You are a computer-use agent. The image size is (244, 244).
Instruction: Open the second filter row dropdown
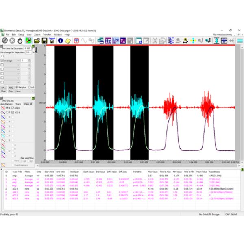pos(12,65)
